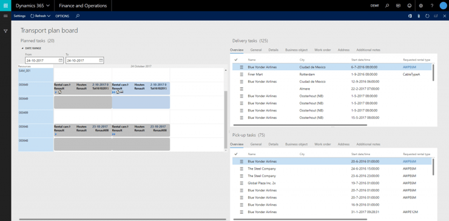Click the smiley feedback icon
The image size is (449, 221).
(x=409, y=5)
